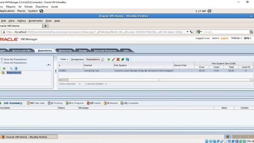Click the reload icon in the address bar
254x143 pixels.
[x=191, y=32]
